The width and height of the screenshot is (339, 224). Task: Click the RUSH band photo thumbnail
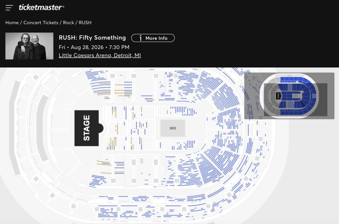[x=29, y=46]
